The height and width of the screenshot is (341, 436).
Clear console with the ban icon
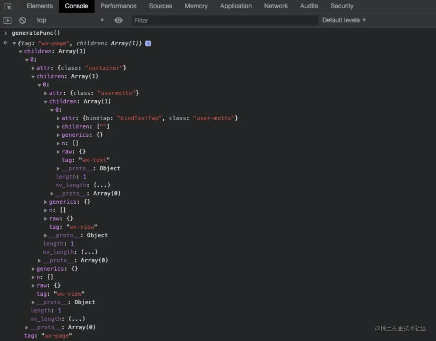(23, 20)
